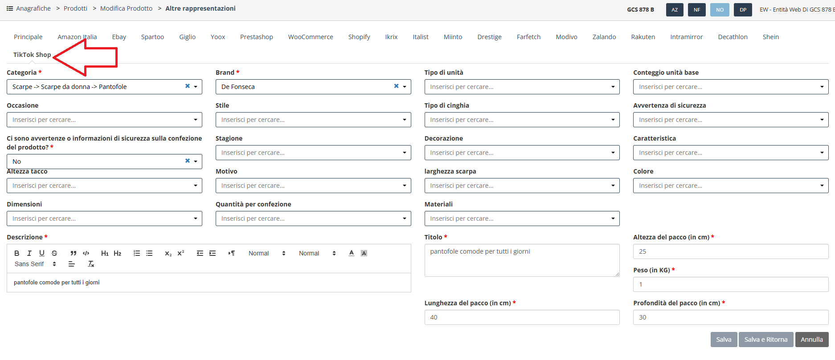Click the Salva button

pyautogui.click(x=724, y=340)
